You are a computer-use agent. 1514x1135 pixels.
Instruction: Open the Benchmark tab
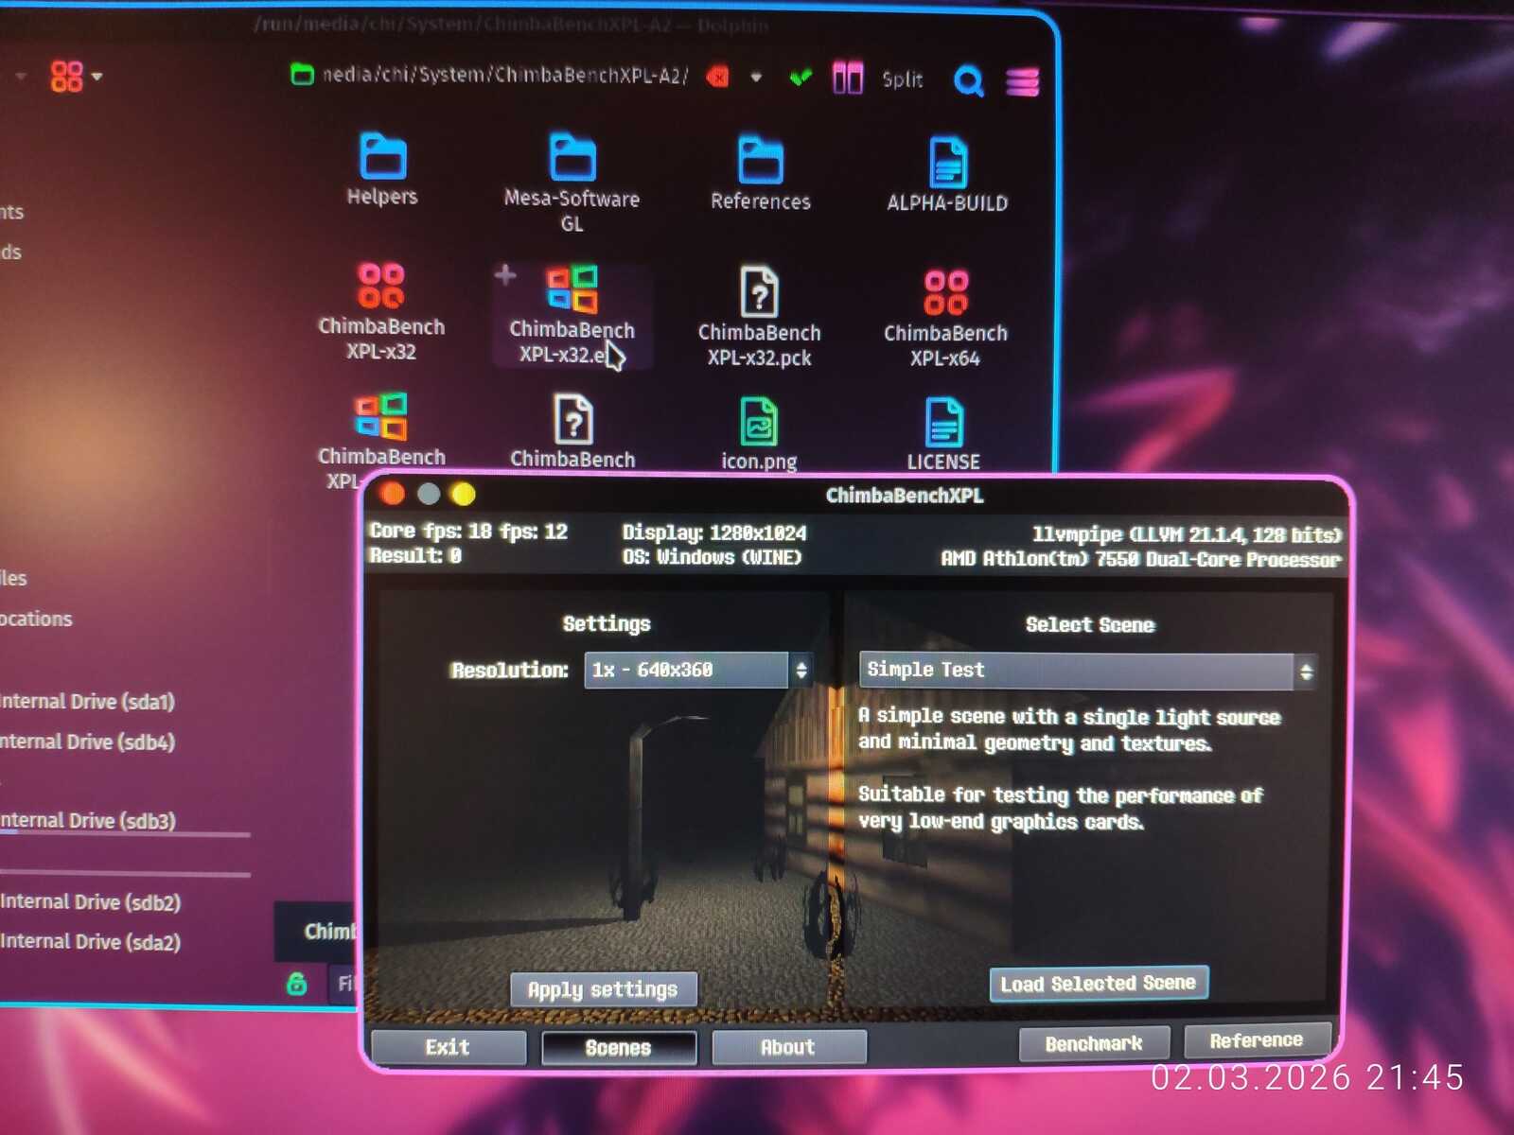[x=1094, y=1043]
